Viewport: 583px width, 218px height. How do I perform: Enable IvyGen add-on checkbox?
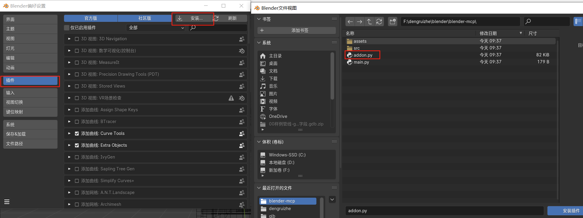coord(77,157)
